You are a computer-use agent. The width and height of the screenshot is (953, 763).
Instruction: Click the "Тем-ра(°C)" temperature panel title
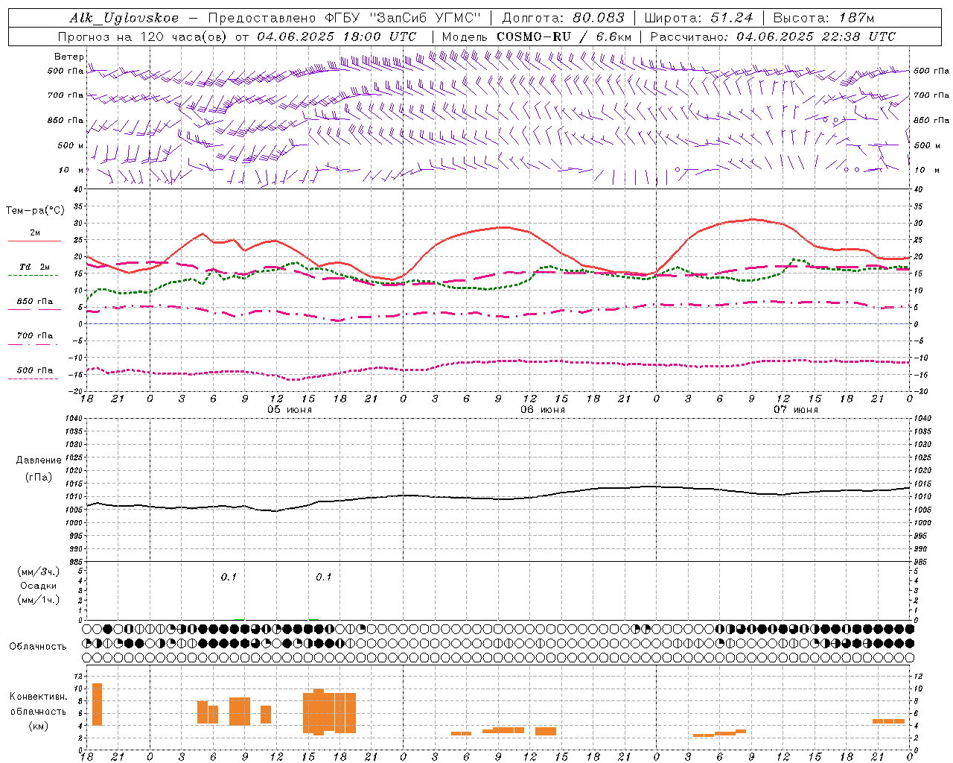35,211
